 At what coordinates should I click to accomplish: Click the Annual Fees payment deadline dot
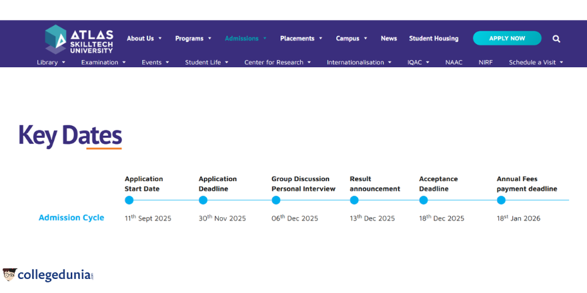tap(501, 200)
